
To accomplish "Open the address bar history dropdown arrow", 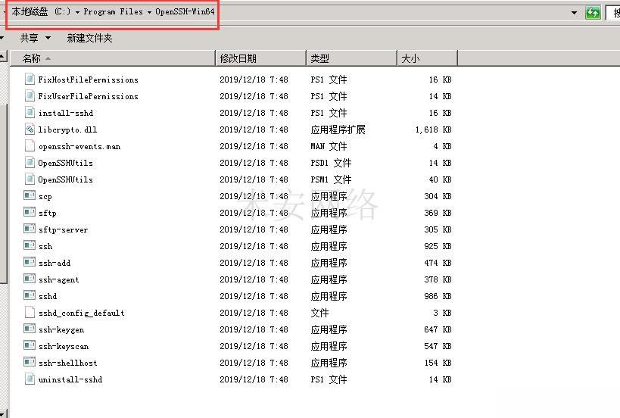I will pyautogui.click(x=574, y=13).
